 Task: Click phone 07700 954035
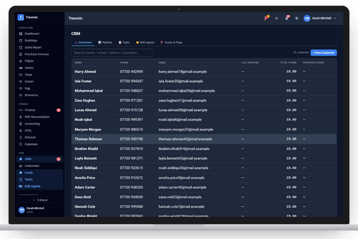[x=131, y=197]
